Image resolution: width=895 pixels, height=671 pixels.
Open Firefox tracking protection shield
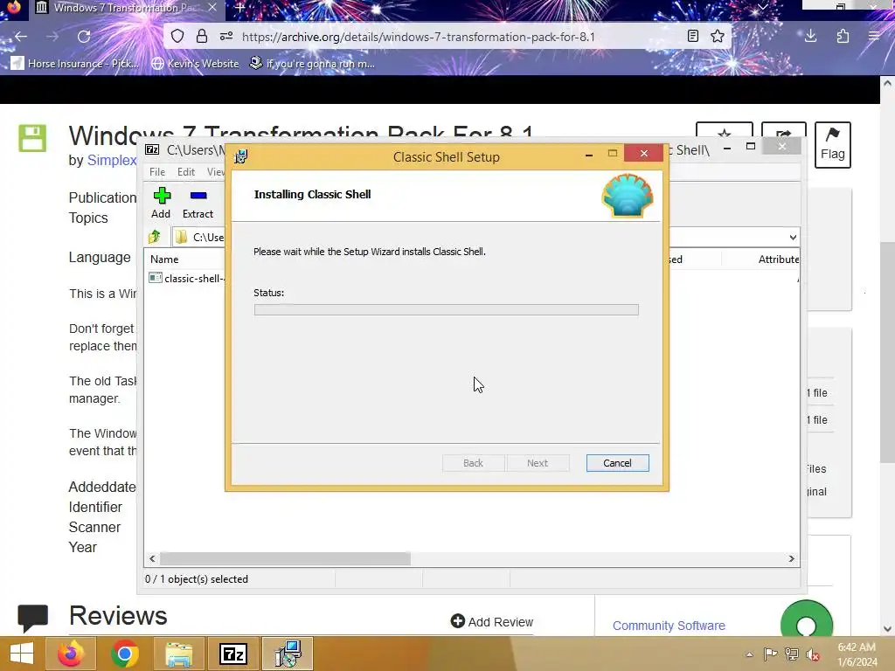point(177,37)
